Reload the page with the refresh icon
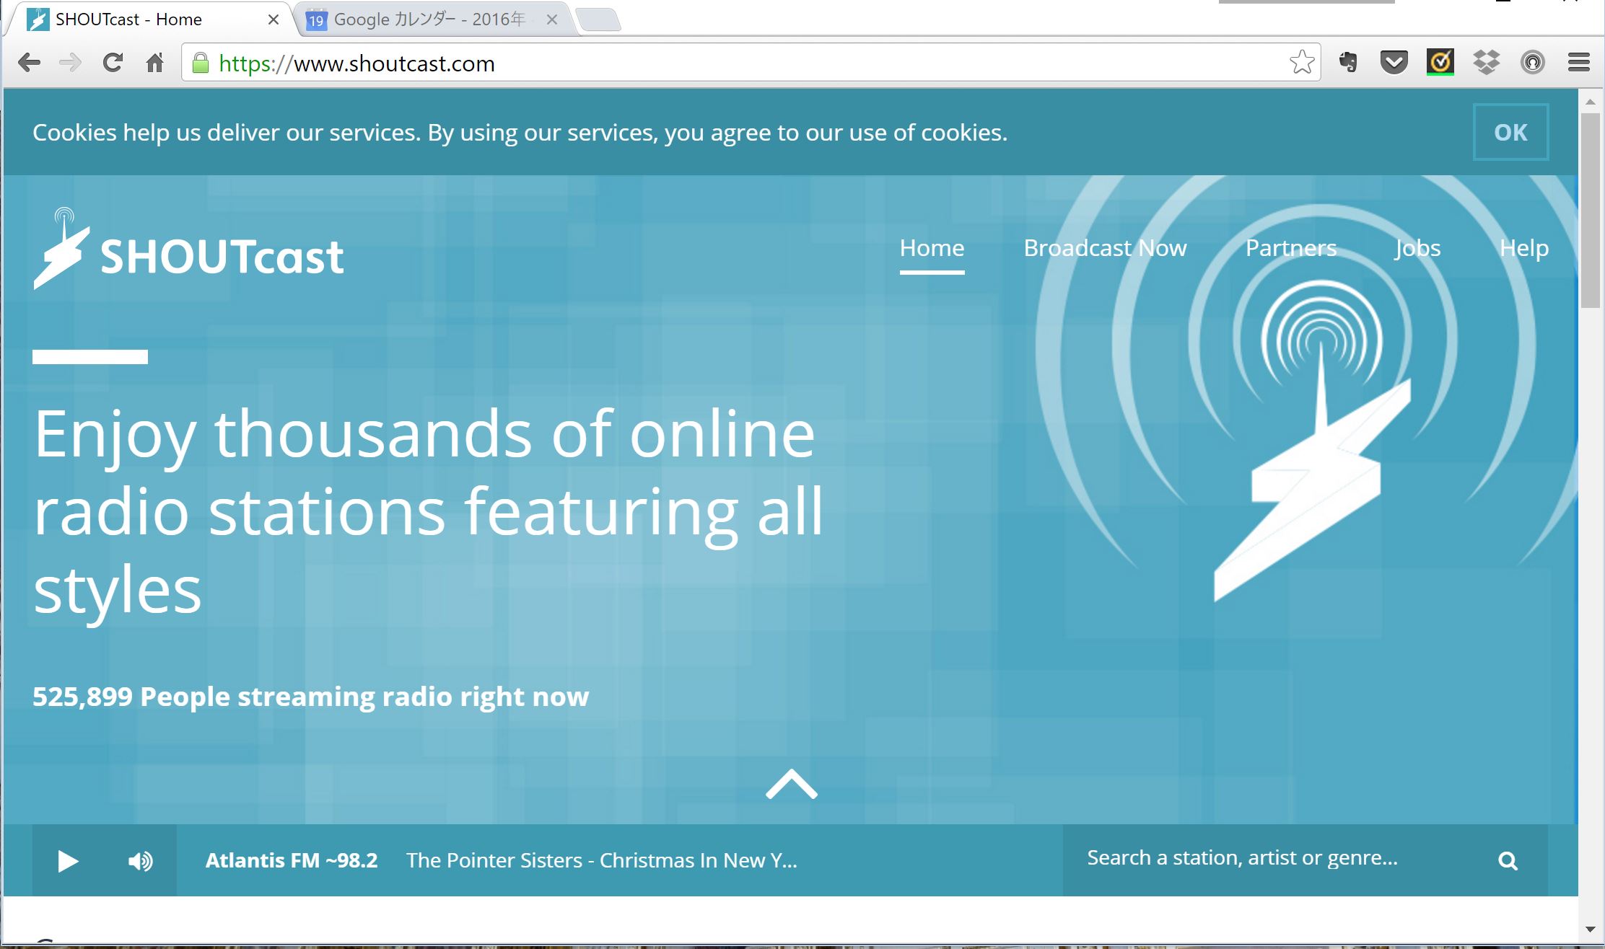The image size is (1605, 949). click(x=112, y=63)
